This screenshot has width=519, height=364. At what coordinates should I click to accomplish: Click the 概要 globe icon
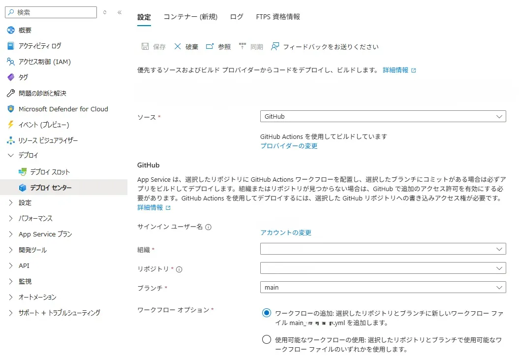click(11, 30)
